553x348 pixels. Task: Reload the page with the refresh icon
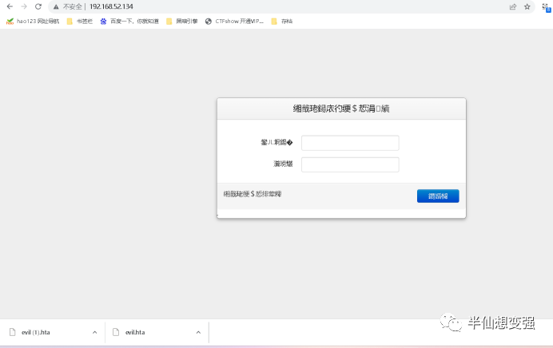(38, 6)
